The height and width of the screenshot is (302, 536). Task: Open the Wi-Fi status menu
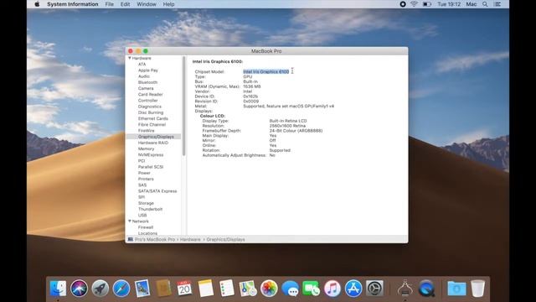click(414, 4)
